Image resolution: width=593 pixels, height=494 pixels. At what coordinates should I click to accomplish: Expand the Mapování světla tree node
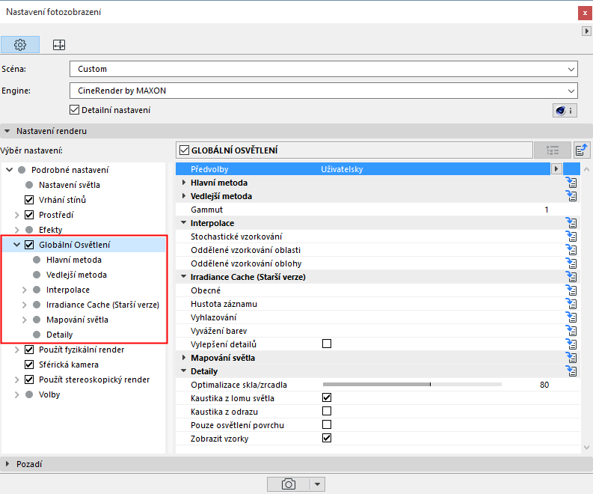(24, 320)
